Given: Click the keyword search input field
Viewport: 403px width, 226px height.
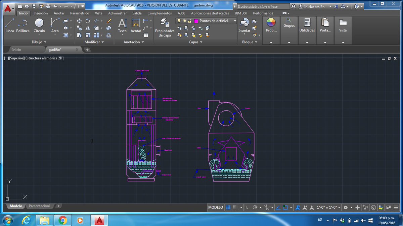Looking at the screenshot, I should pyautogui.click(x=263, y=6).
